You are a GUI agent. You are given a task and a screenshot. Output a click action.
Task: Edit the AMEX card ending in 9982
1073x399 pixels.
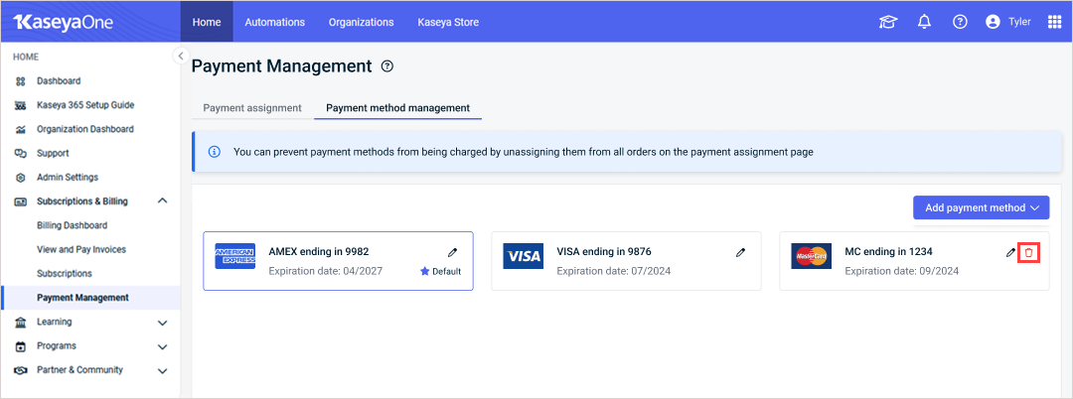click(x=452, y=253)
